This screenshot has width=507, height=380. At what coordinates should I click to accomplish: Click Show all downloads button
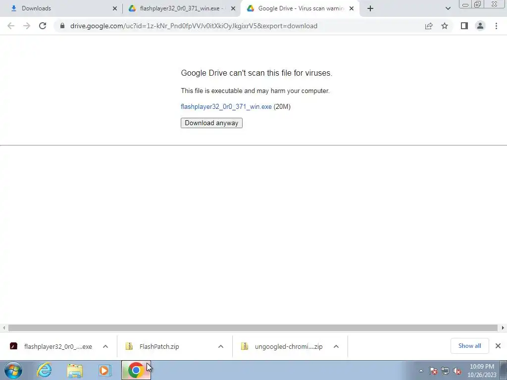coord(469,346)
